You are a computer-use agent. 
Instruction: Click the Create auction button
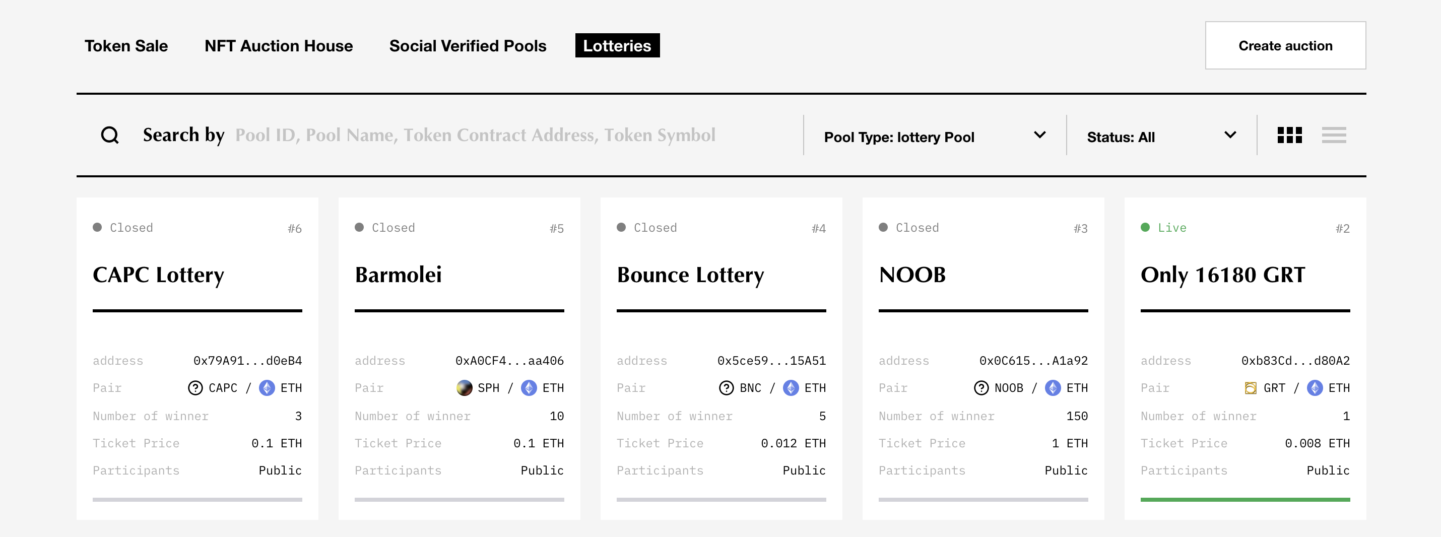(1285, 46)
